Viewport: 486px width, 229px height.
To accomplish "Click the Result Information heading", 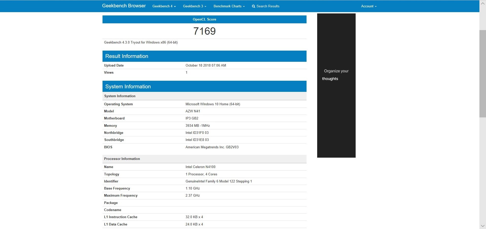I will [205, 56].
